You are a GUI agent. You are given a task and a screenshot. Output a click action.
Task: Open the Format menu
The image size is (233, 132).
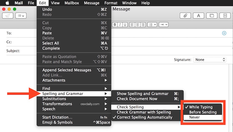111,3
